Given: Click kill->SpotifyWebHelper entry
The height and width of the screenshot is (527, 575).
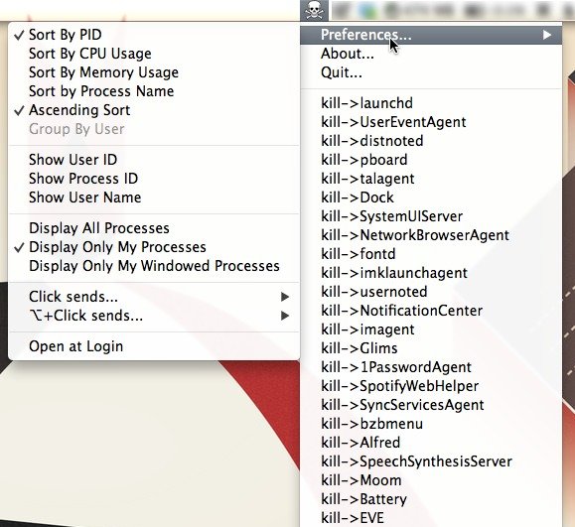Looking at the screenshot, I should [x=431, y=386].
